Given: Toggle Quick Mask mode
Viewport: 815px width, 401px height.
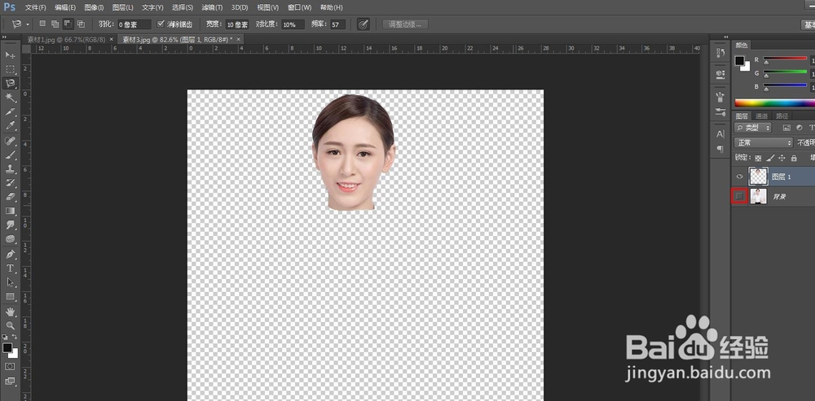Looking at the screenshot, I should (x=10, y=366).
